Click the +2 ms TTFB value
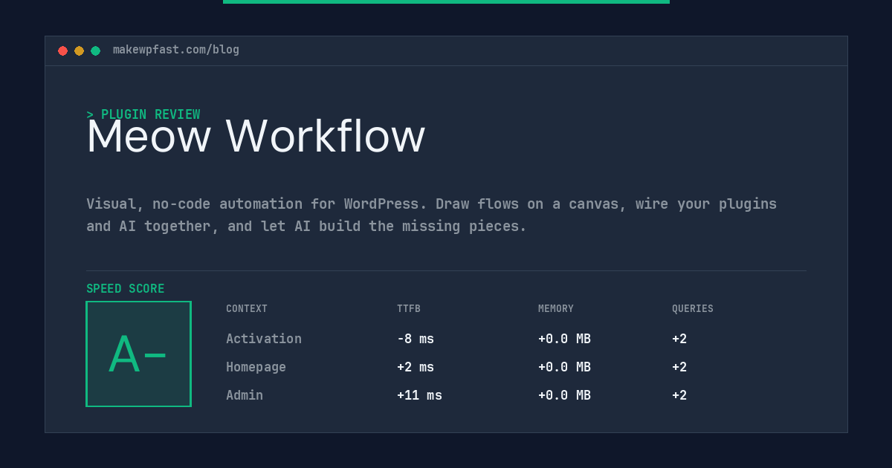Screen dimensions: 892x468 [x=416, y=367]
